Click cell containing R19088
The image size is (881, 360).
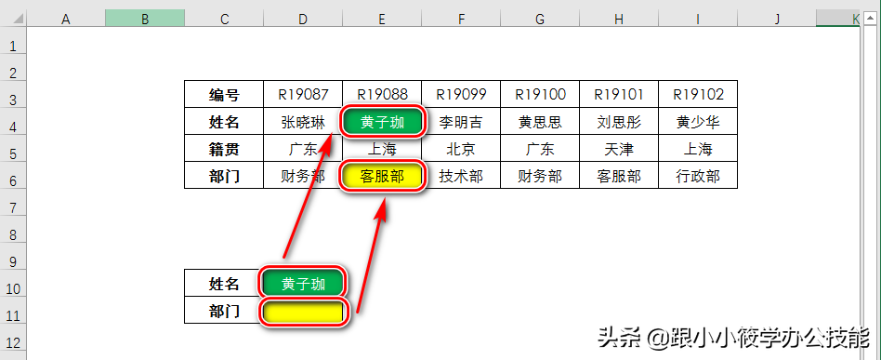382,94
